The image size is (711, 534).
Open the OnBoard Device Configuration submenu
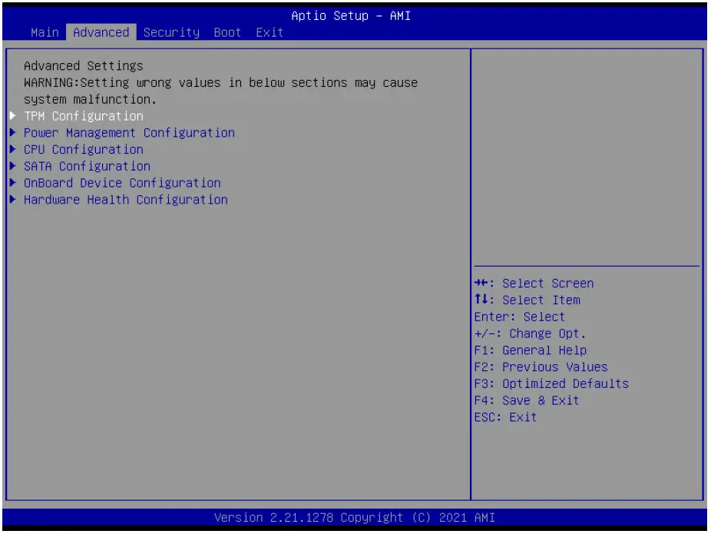click(115, 183)
